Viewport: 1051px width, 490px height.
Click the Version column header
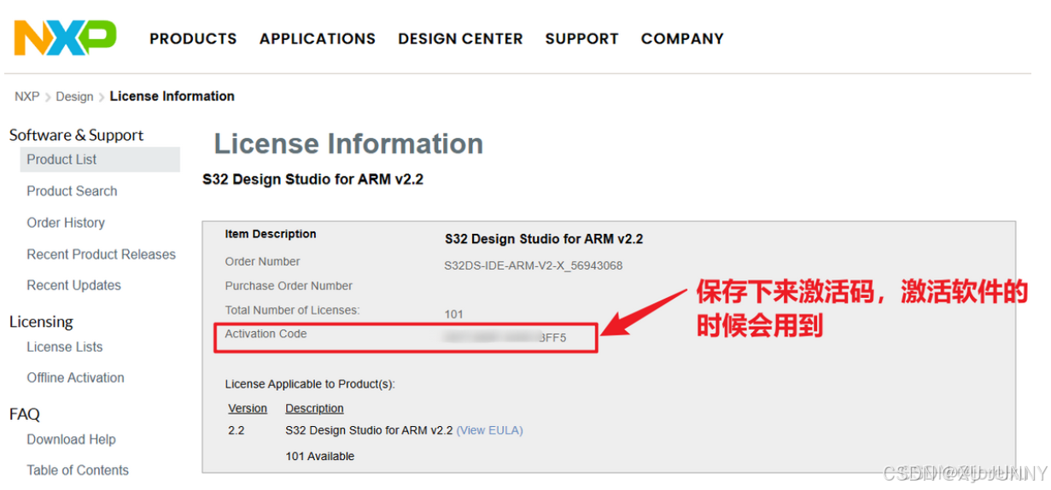[x=248, y=409]
